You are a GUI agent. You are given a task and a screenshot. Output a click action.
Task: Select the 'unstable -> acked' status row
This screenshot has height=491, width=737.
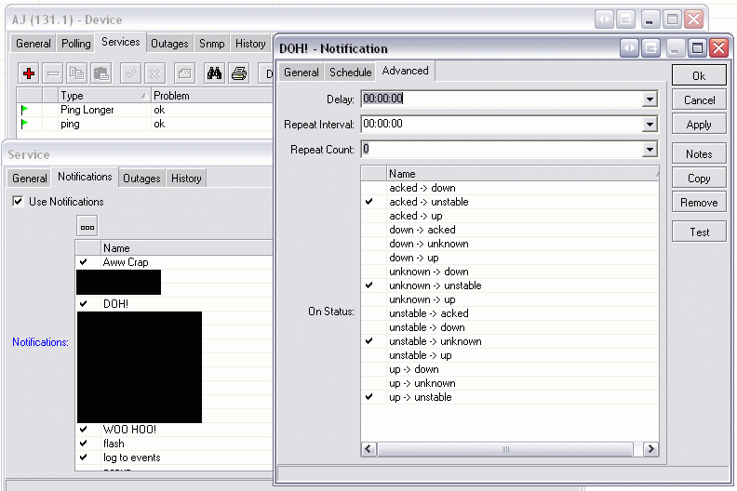[510, 313]
